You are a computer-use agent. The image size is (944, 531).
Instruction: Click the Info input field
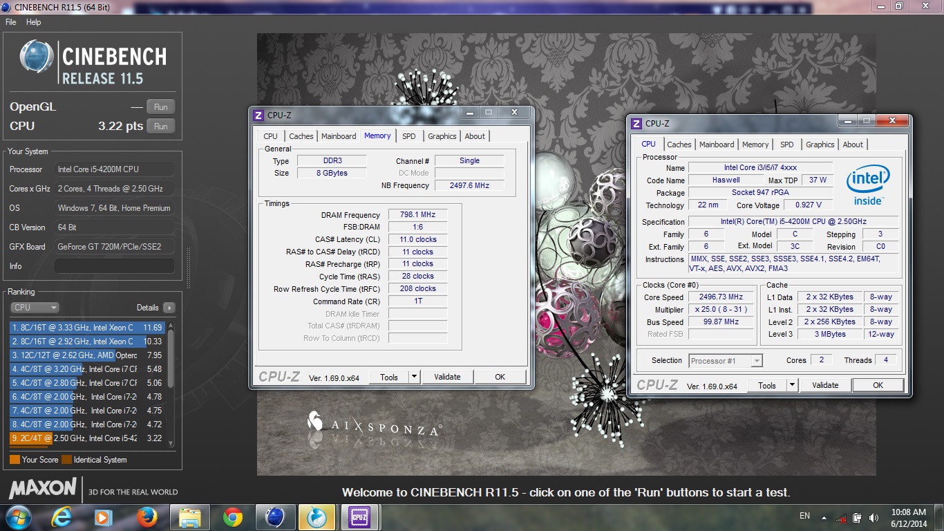115,266
